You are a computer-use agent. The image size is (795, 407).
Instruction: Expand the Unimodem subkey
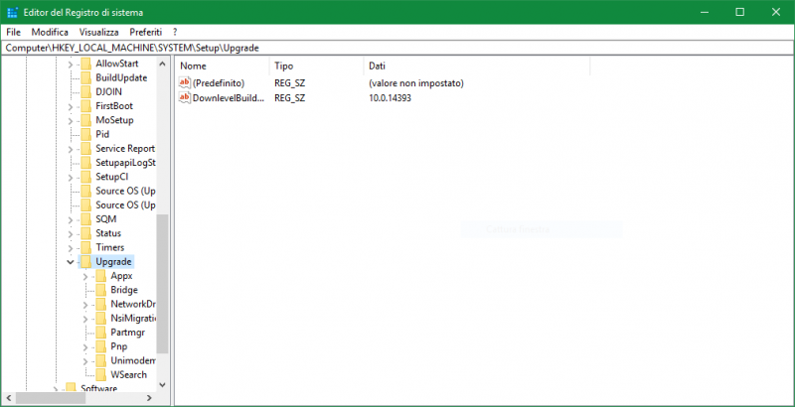pos(85,361)
